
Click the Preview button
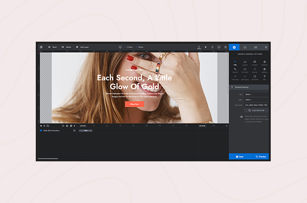(x=259, y=157)
